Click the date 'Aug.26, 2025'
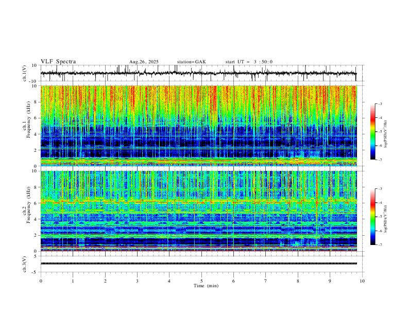This screenshot has height=315, width=408. tap(144, 62)
